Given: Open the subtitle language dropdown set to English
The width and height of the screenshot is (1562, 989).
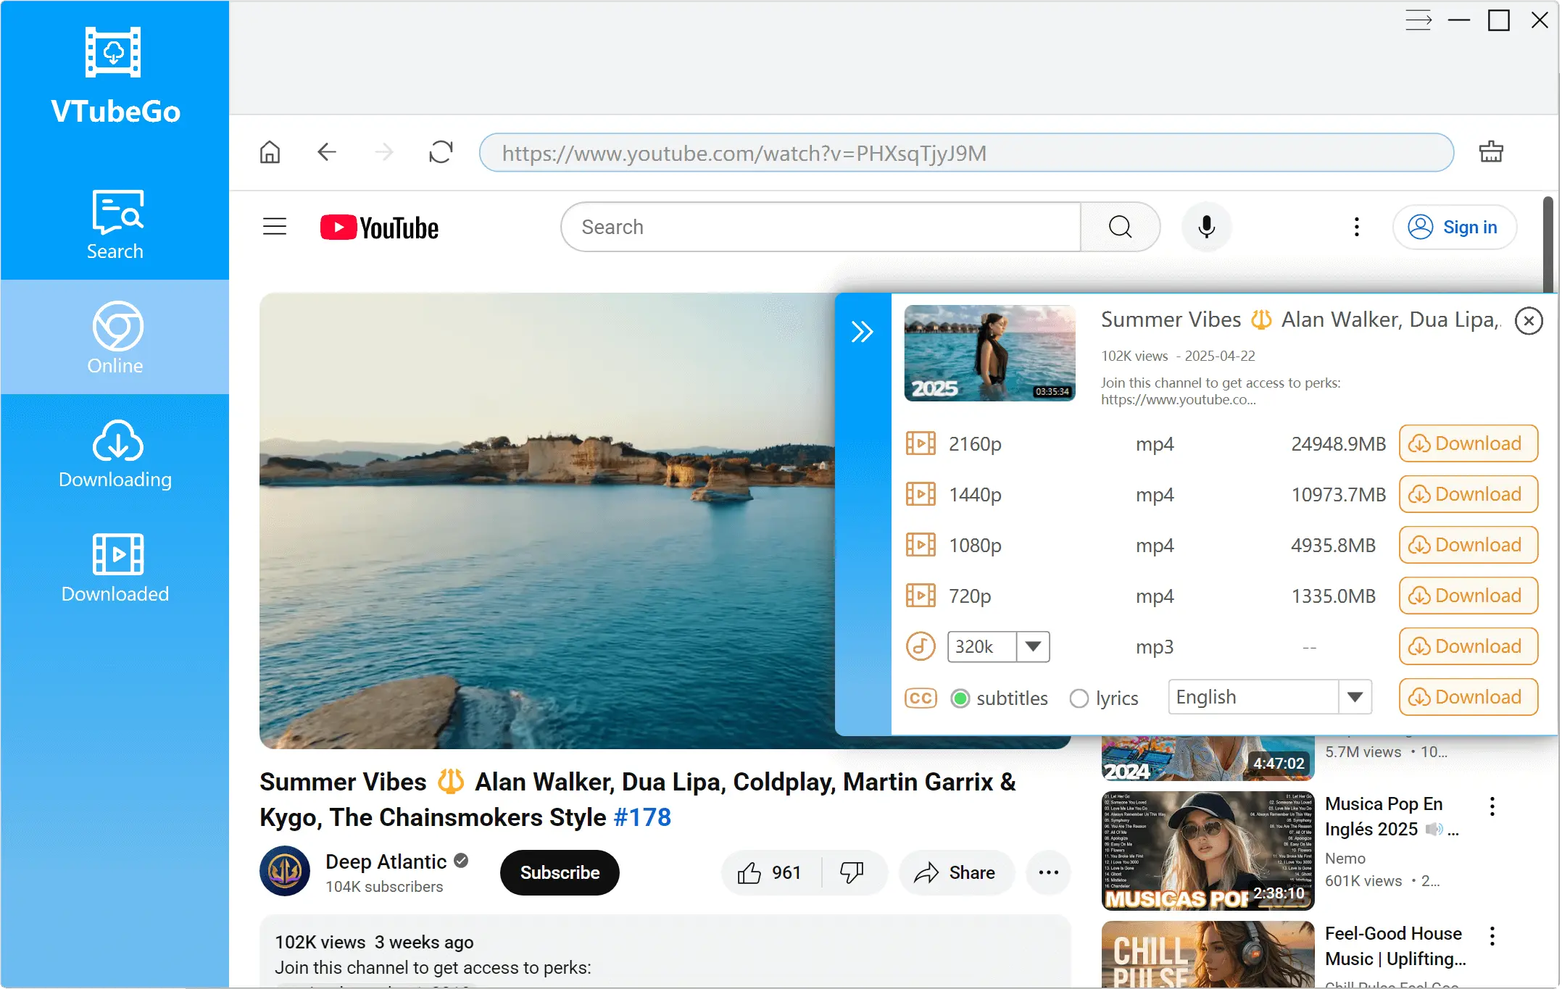Looking at the screenshot, I should 1355,696.
